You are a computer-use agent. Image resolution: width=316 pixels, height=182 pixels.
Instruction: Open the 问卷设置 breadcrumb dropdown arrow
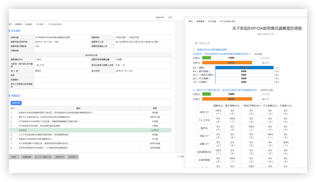[33, 24]
